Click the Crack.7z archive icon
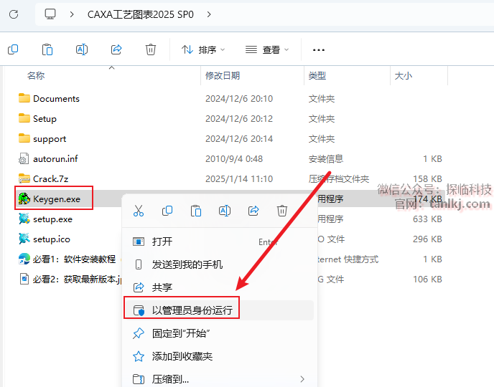 point(24,178)
